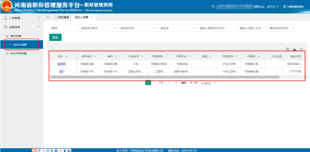Viewport: 310px width, 152px height.
Task: Close the 经办人审查 tab
Action: tap(92, 18)
